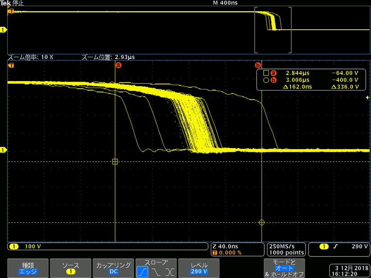The image size is (371, 278).
Task: Click the trigger T marker in the overview window
Action: coord(11,11)
